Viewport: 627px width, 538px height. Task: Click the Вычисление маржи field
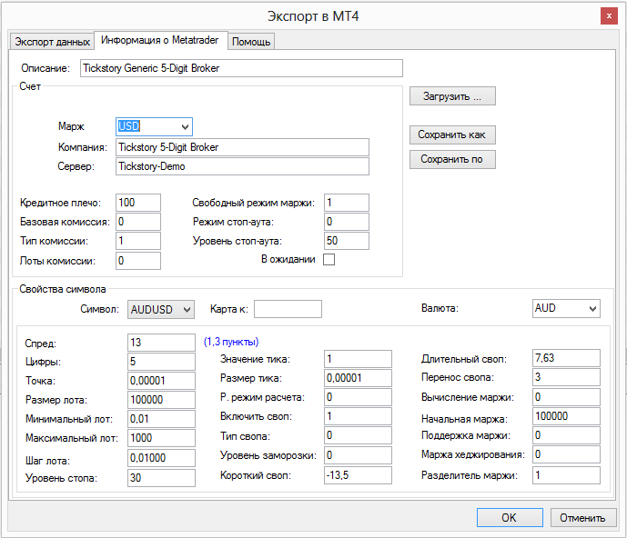[x=566, y=397]
